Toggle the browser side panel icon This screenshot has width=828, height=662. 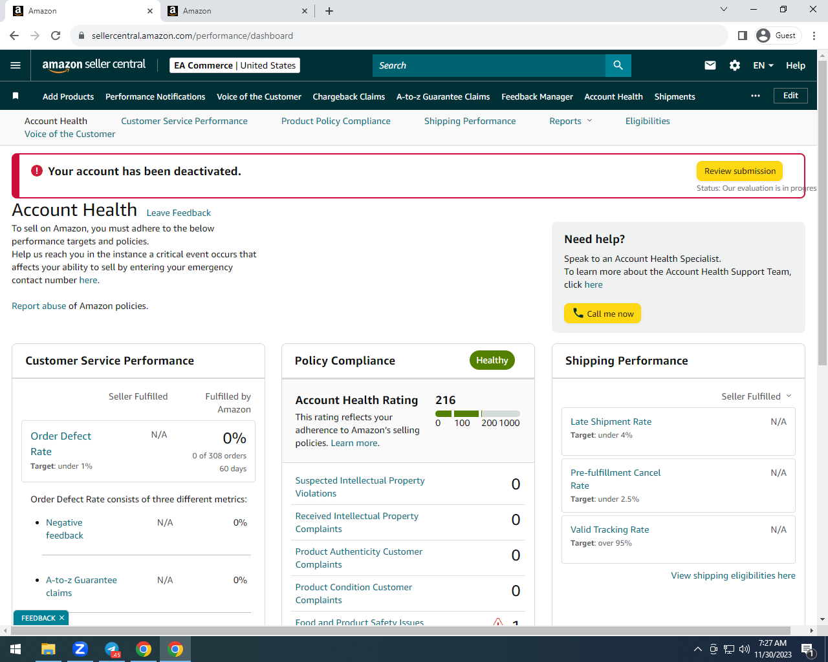[x=743, y=36]
